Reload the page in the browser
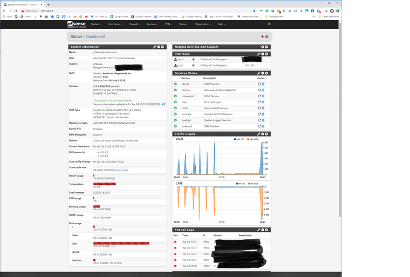 point(16,11)
